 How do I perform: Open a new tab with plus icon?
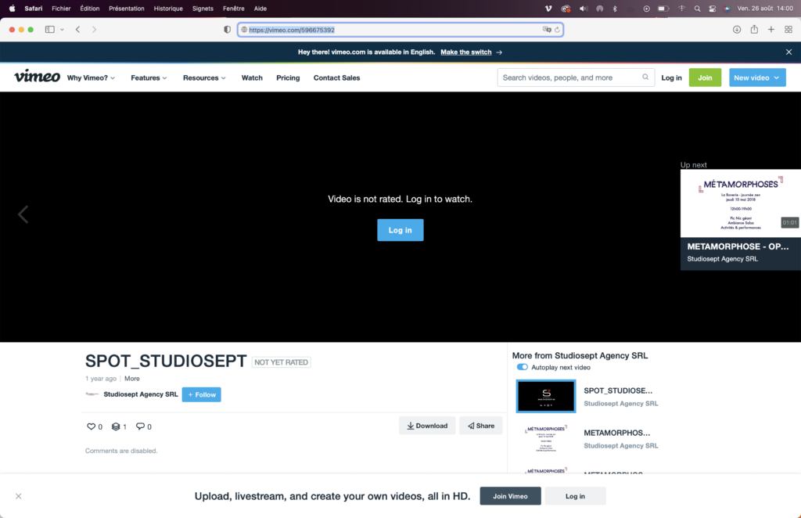coord(771,30)
